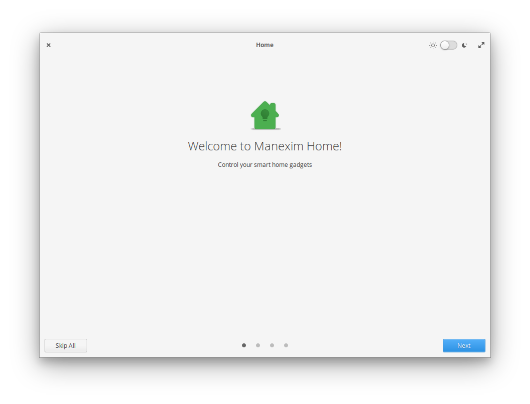The image size is (530, 404).
Task: Toggle the dark mode switch
Action: click(448, 45)
